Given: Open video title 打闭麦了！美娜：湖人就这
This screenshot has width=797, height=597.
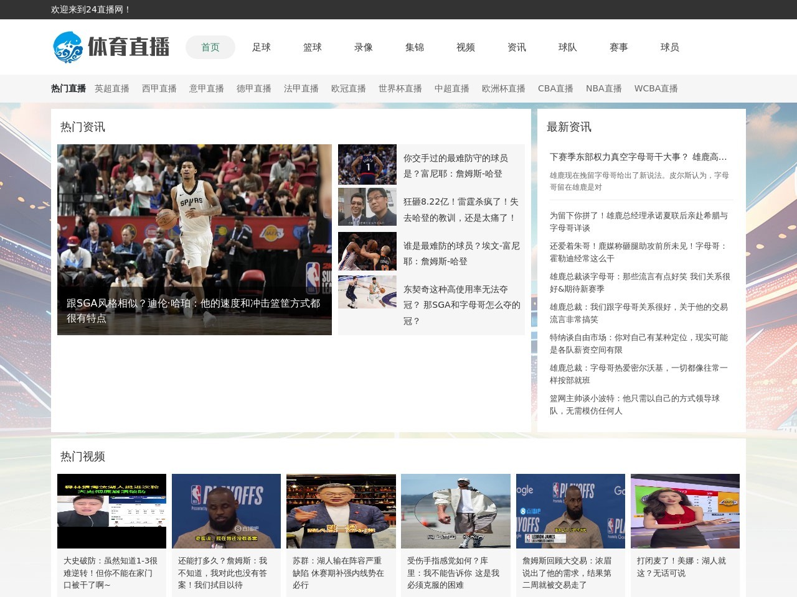Looking at the screenshot, I should (x=682, y=567).
